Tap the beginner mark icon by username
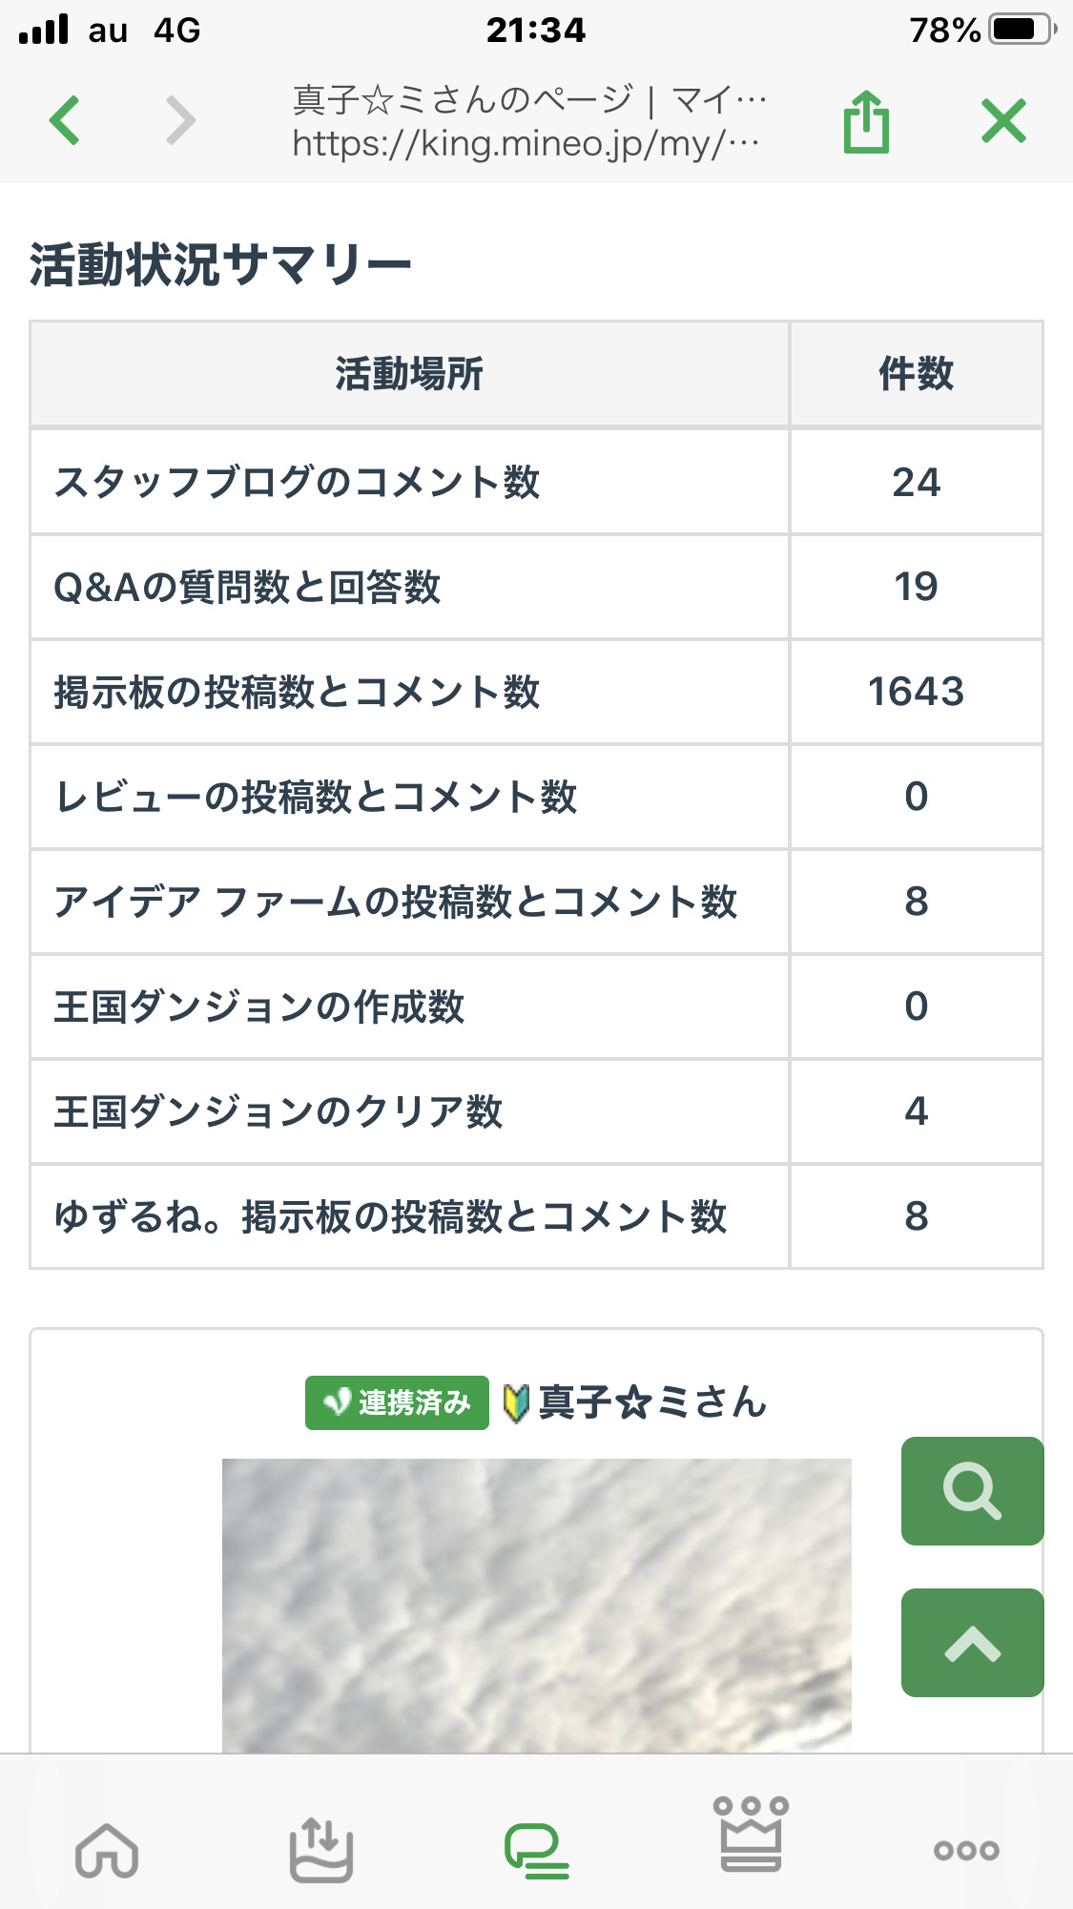This screenshot has width=1073, height=1909. click(x=516, y=1403)
